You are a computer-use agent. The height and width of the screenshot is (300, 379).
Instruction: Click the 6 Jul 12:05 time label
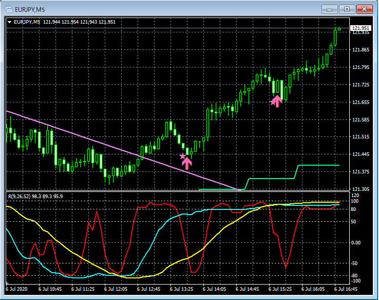click(116, 289)
